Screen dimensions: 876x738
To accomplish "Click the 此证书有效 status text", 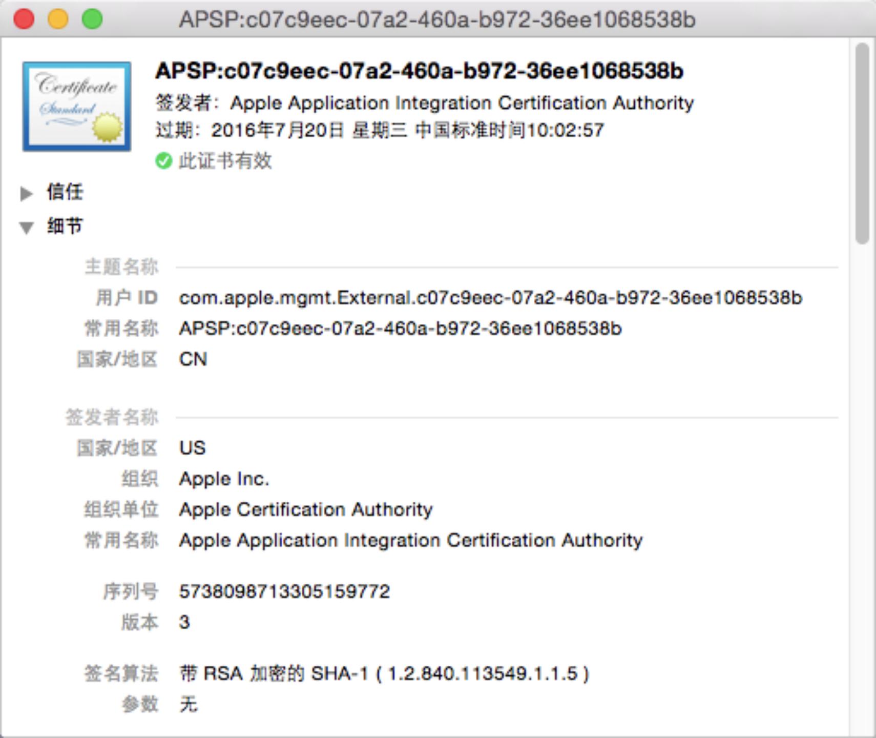I will coord(225,161).
